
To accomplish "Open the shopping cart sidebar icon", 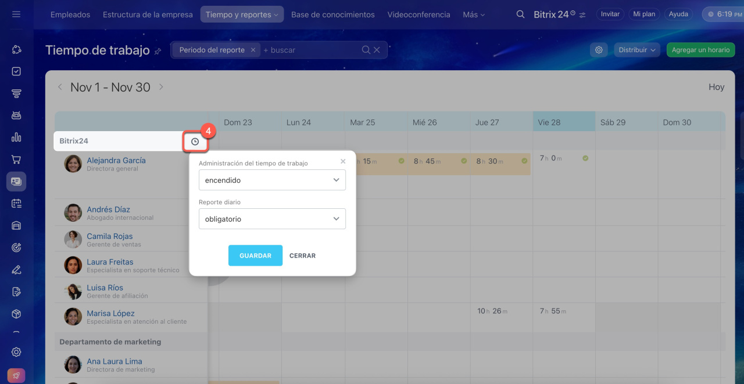I will coord(16,160).
